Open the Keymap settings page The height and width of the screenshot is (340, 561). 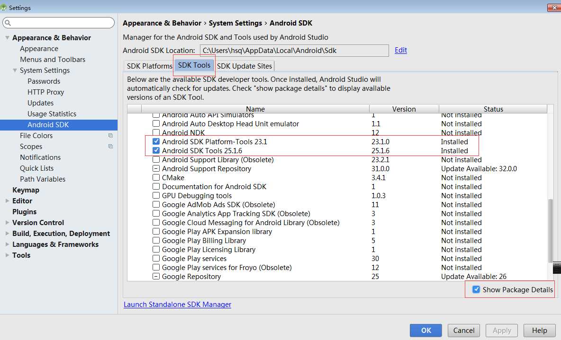click(26, 190)
